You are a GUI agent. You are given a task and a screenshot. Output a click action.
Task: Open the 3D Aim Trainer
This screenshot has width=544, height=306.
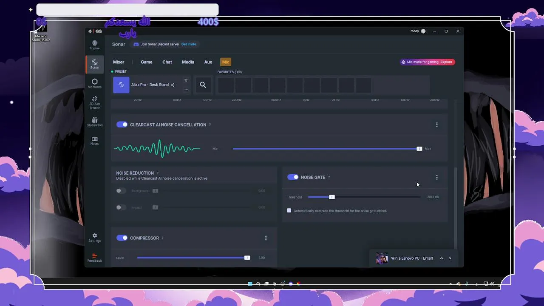pos(94,102)
